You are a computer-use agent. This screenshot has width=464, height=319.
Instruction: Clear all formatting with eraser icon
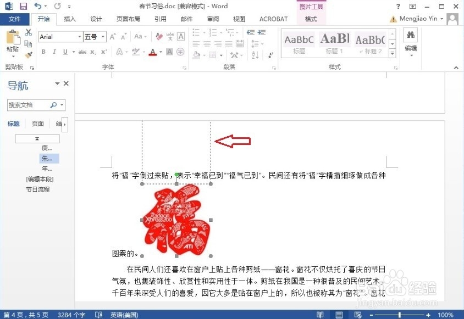click(159, 36)
